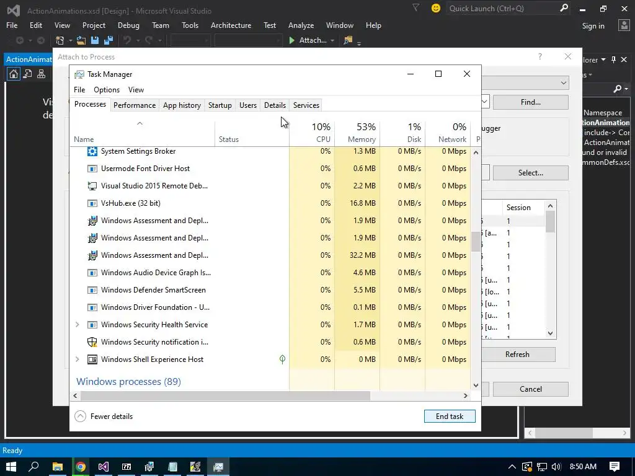635x476 pixels.
Task: Click the XSD Graph View icon
Action: click(x=42, y=74)
